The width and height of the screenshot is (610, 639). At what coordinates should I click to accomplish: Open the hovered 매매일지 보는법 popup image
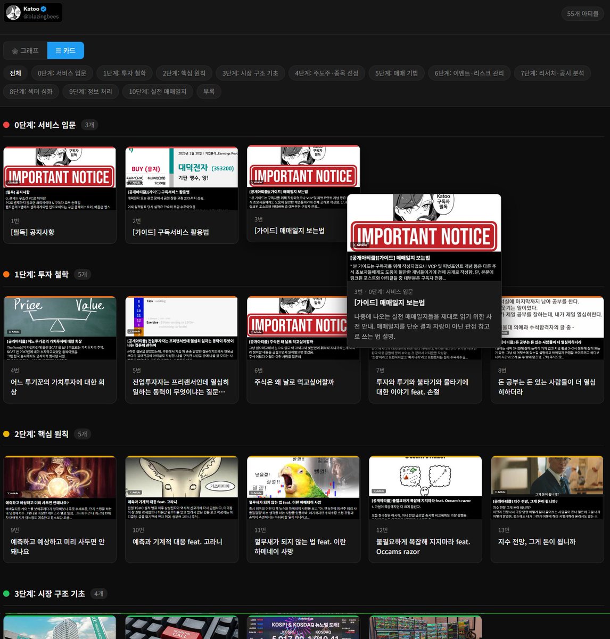pyautogui.click(x=424, y=237)
